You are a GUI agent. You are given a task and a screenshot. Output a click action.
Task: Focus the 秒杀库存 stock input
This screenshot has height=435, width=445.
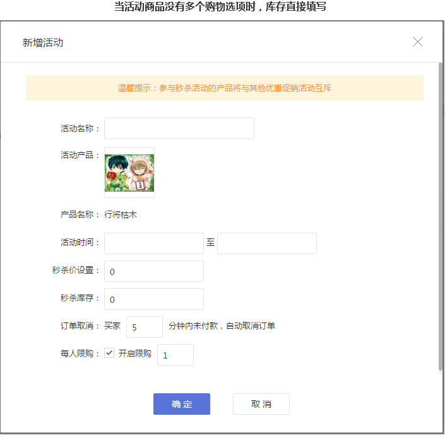coord(153,299)
